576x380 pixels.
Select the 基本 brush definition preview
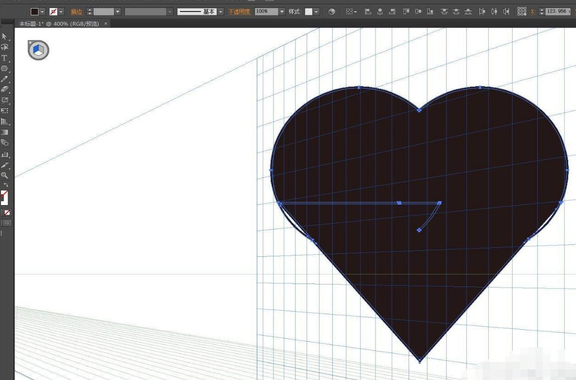click(x=197, y=12)
